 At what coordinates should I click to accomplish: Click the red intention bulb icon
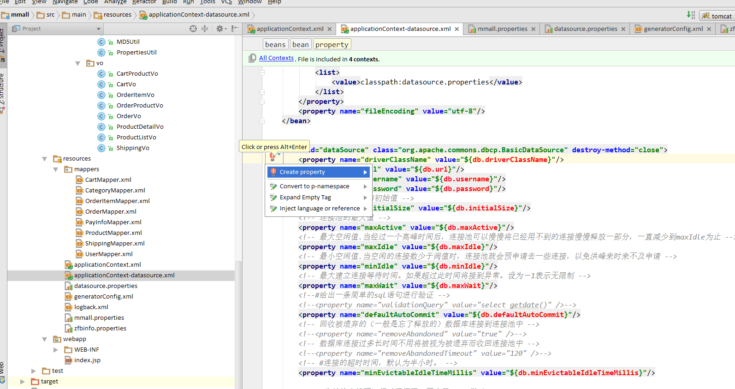point(273,157)
